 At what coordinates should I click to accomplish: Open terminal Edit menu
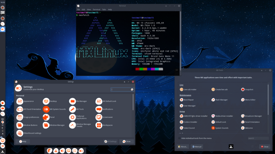pyautogui.click(x=83, y=9)
